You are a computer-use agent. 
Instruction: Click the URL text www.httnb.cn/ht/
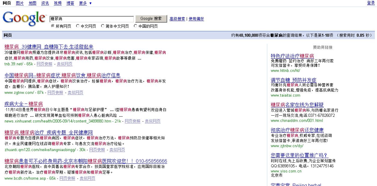click(285, 71)
